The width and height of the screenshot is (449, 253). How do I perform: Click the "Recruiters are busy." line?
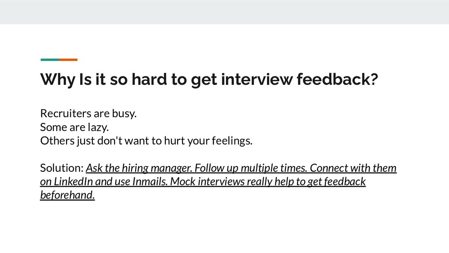tap(88, 114)
